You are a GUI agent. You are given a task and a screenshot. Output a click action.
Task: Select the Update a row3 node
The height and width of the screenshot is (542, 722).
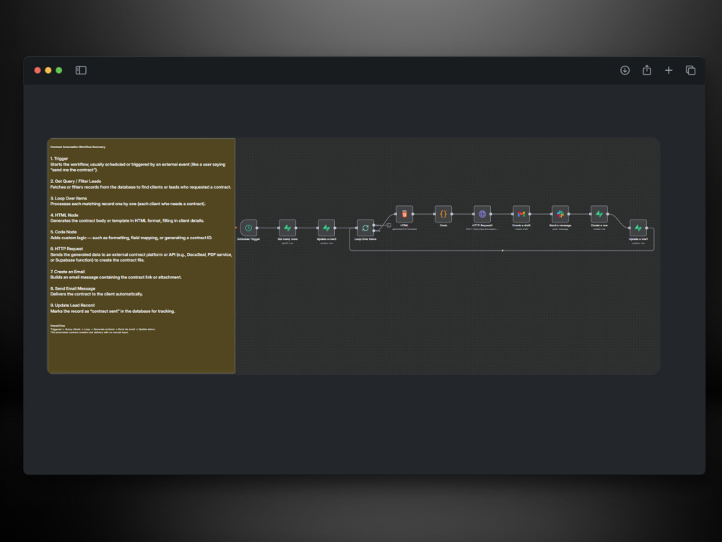(x=326, y=228)
